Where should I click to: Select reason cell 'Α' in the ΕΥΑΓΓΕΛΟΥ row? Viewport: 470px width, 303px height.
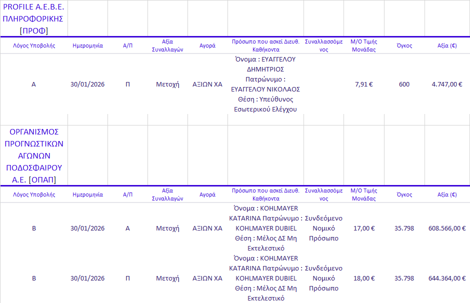pos(33,84)
